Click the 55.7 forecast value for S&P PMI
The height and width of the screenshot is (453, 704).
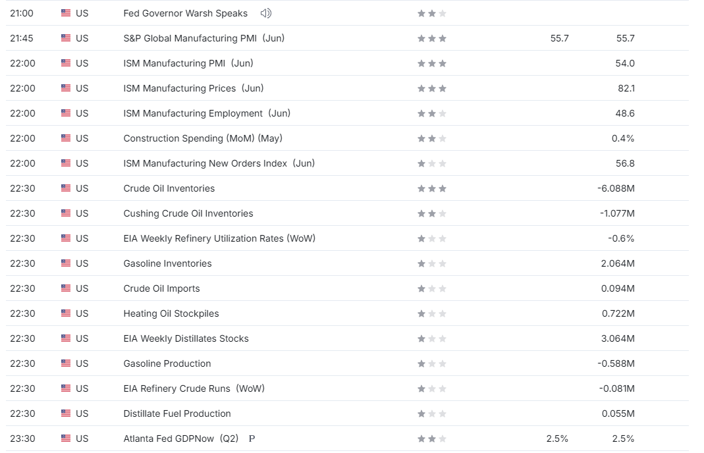559,38
